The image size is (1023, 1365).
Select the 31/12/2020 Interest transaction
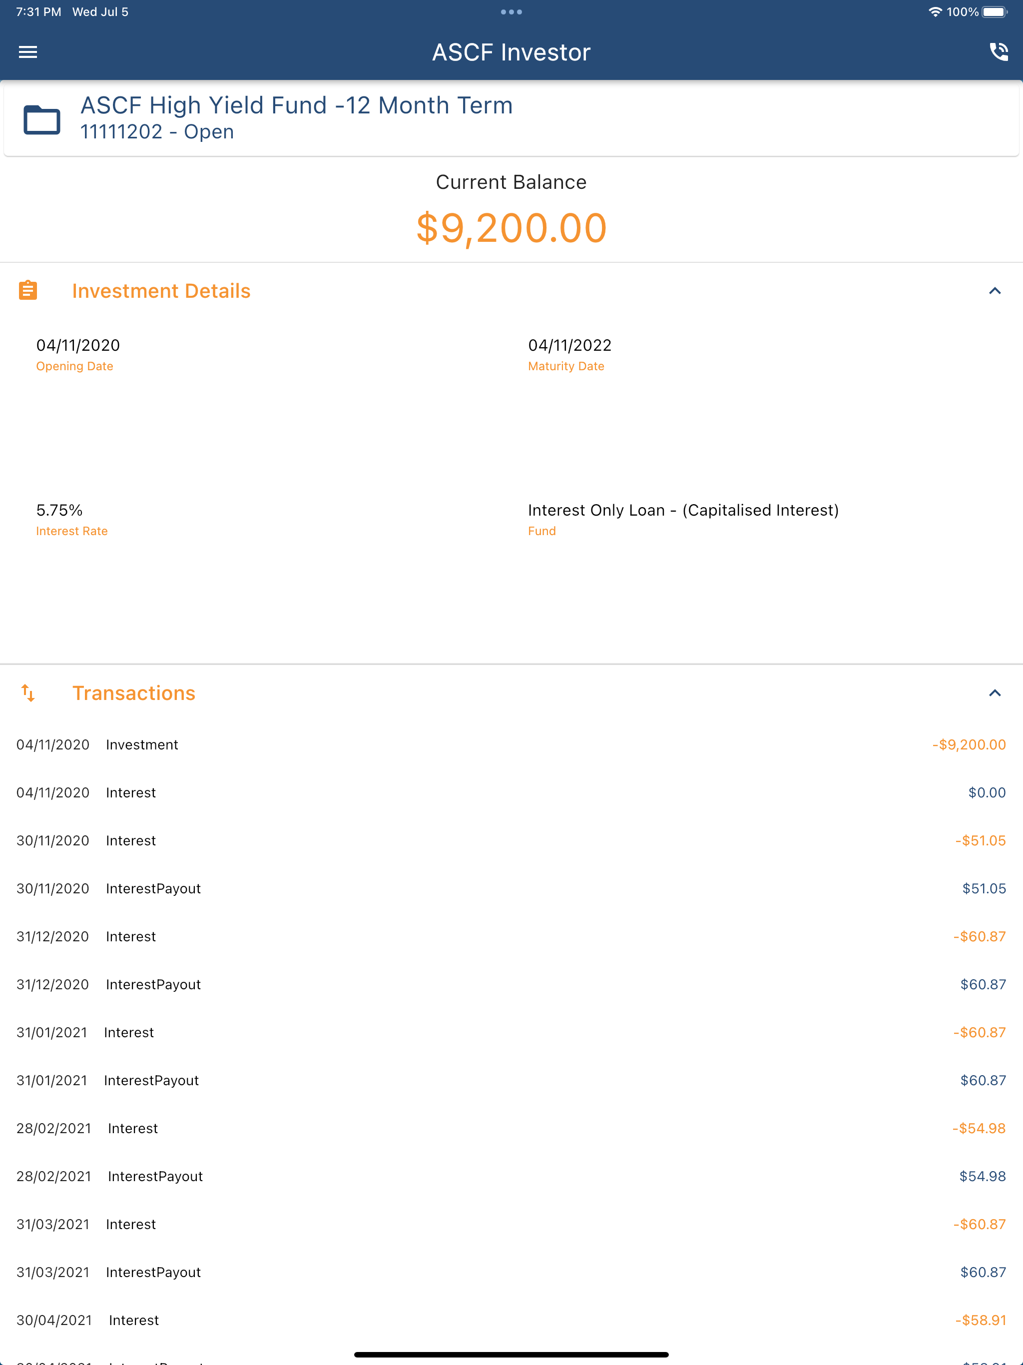pyautogui.click(x=511, y=937)
